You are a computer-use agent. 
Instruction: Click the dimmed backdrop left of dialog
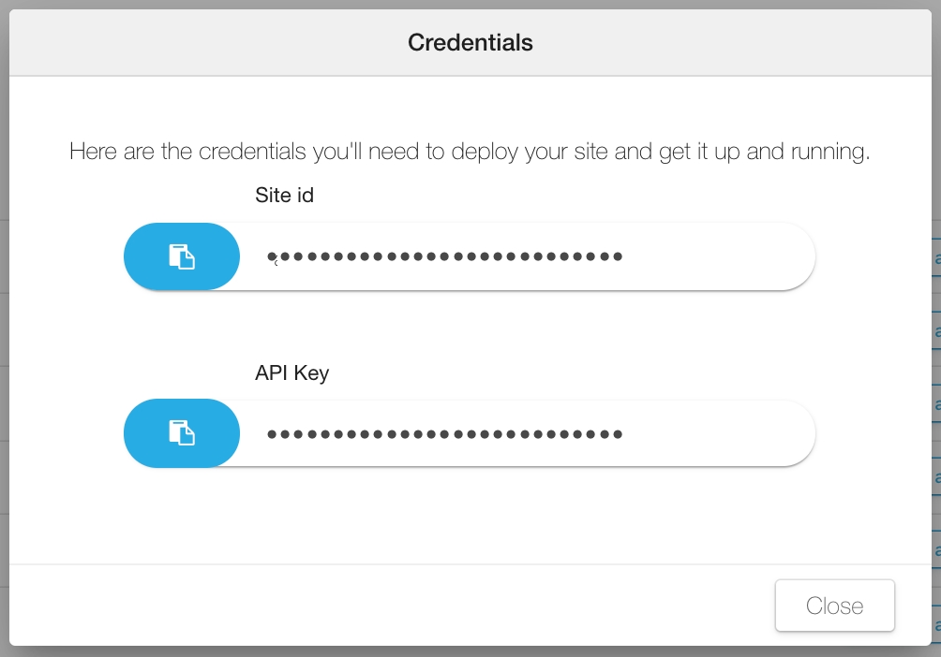point(4,328)
